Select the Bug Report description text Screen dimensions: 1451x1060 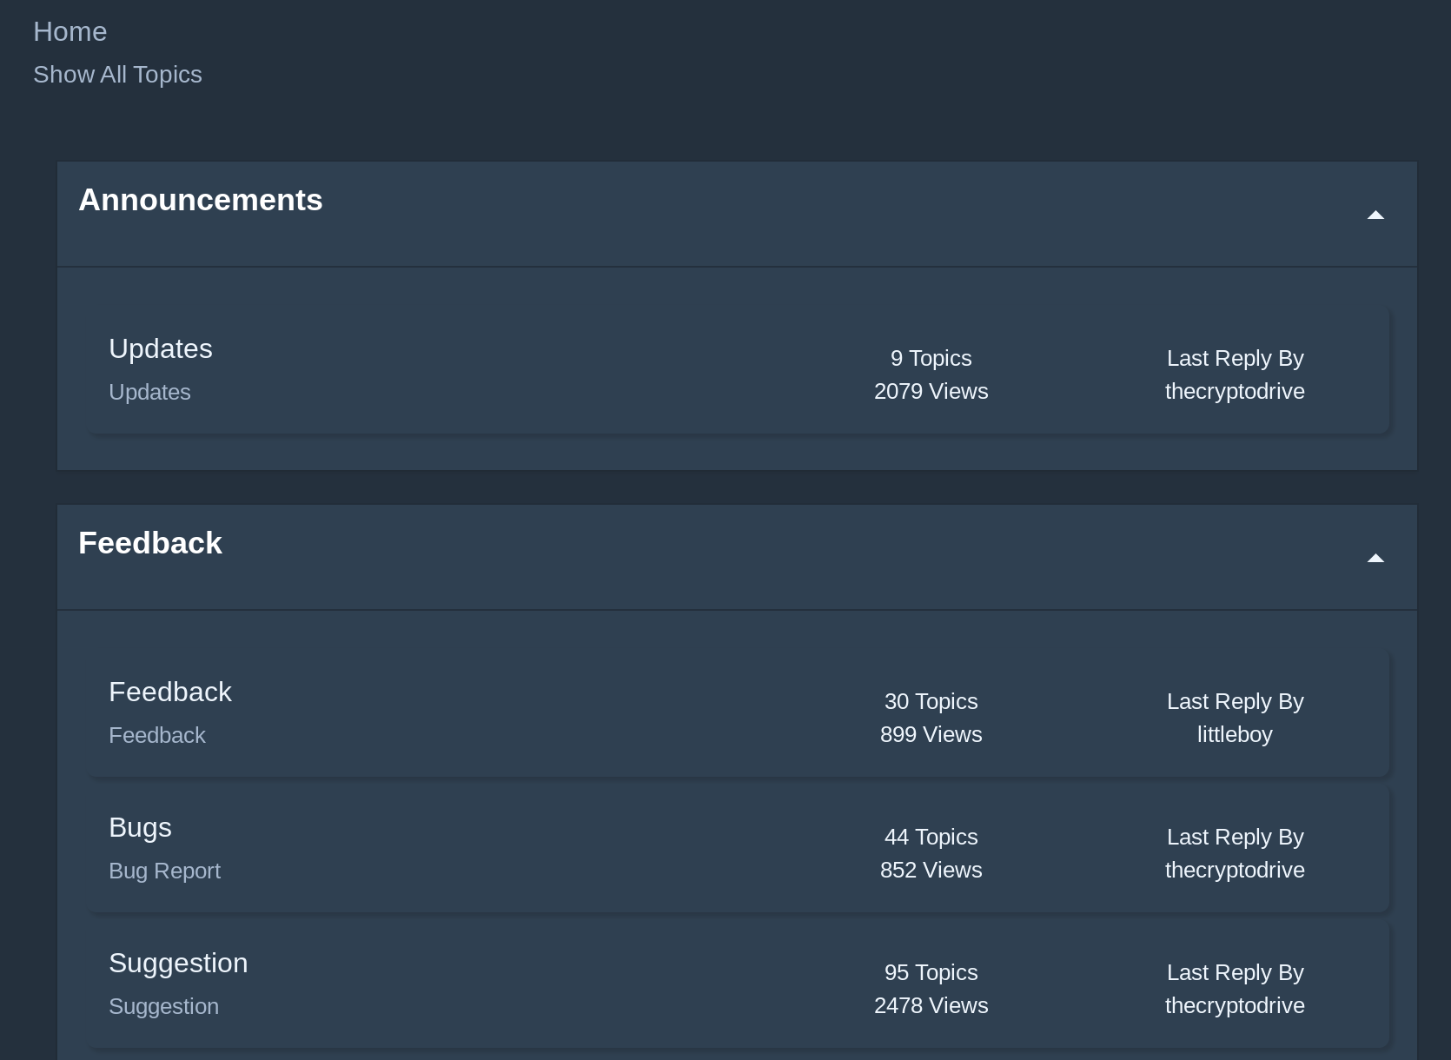pos(164,871)
